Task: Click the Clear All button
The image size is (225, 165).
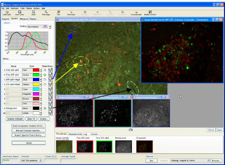Action: pos(31,119)
